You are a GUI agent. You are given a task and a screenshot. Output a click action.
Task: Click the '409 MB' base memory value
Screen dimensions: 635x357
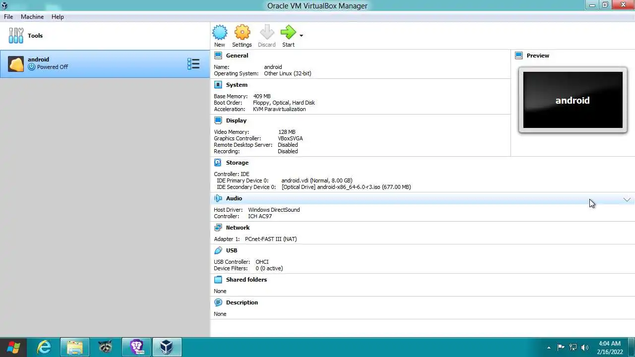pyautogui.click(x=262, y=96)
